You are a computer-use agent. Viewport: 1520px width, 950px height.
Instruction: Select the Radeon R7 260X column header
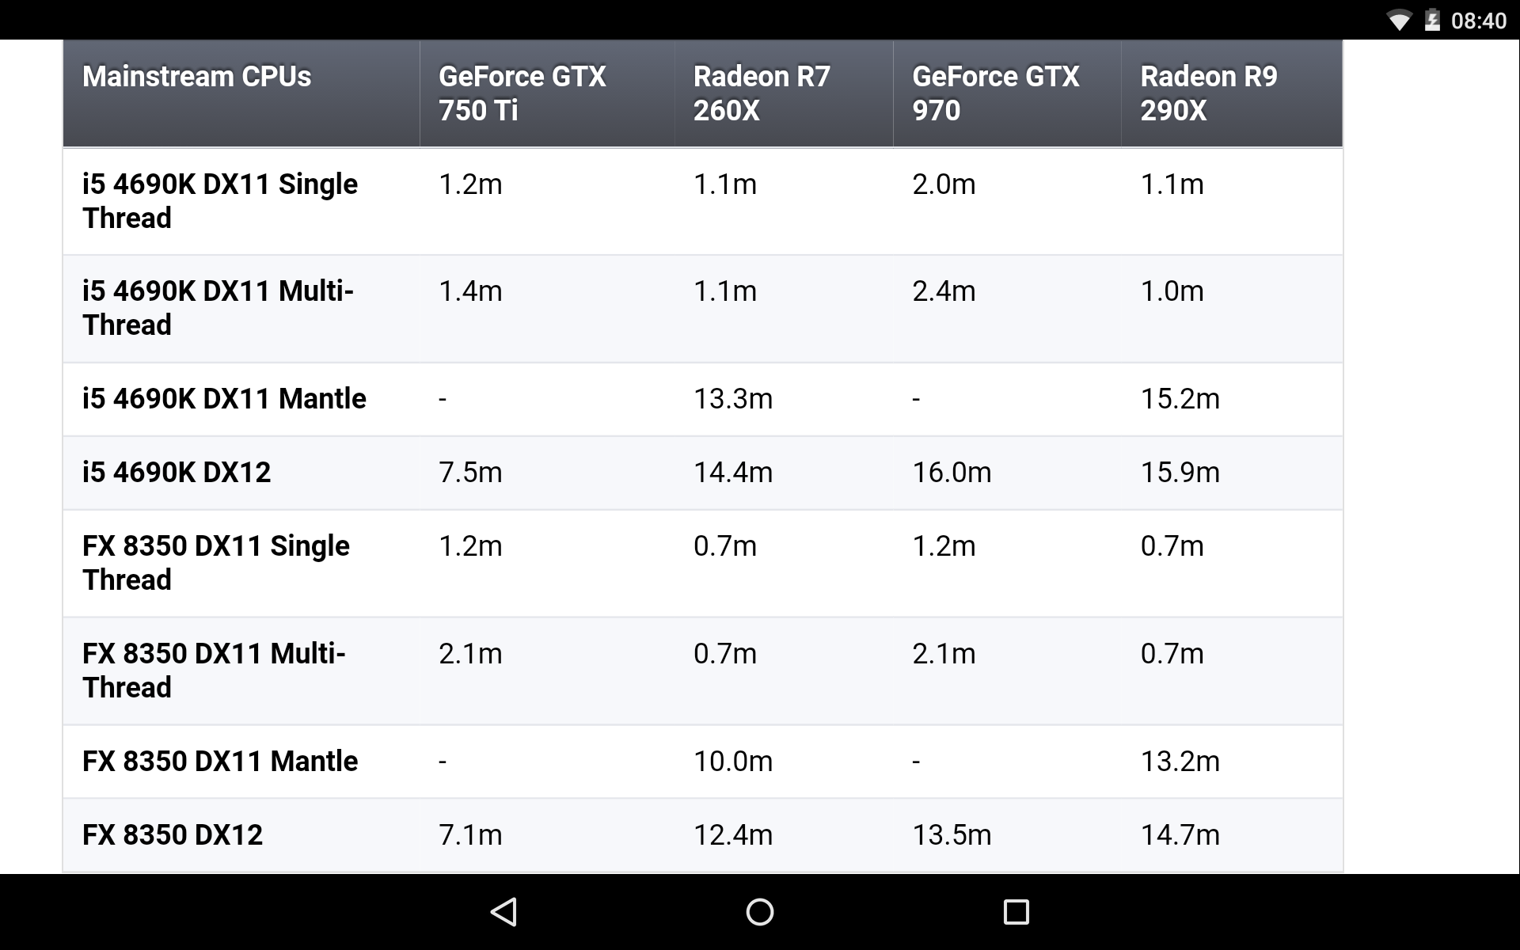[762, 93]
